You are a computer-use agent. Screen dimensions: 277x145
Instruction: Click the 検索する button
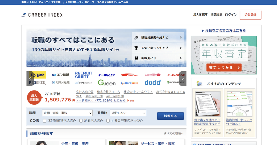tap(170, 116)
